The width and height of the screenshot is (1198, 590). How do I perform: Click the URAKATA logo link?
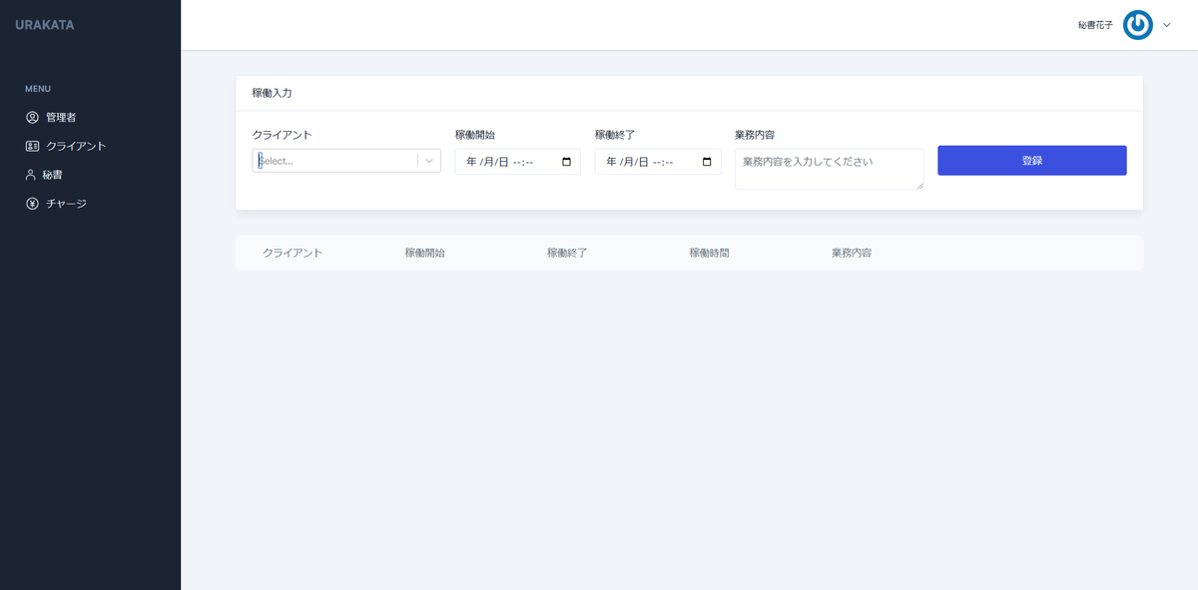[x=45, y=25]
